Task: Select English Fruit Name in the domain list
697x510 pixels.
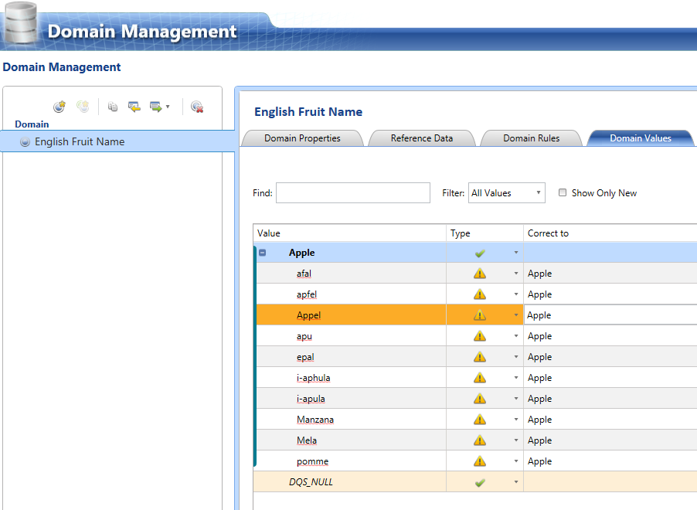Action: point(117,141)
